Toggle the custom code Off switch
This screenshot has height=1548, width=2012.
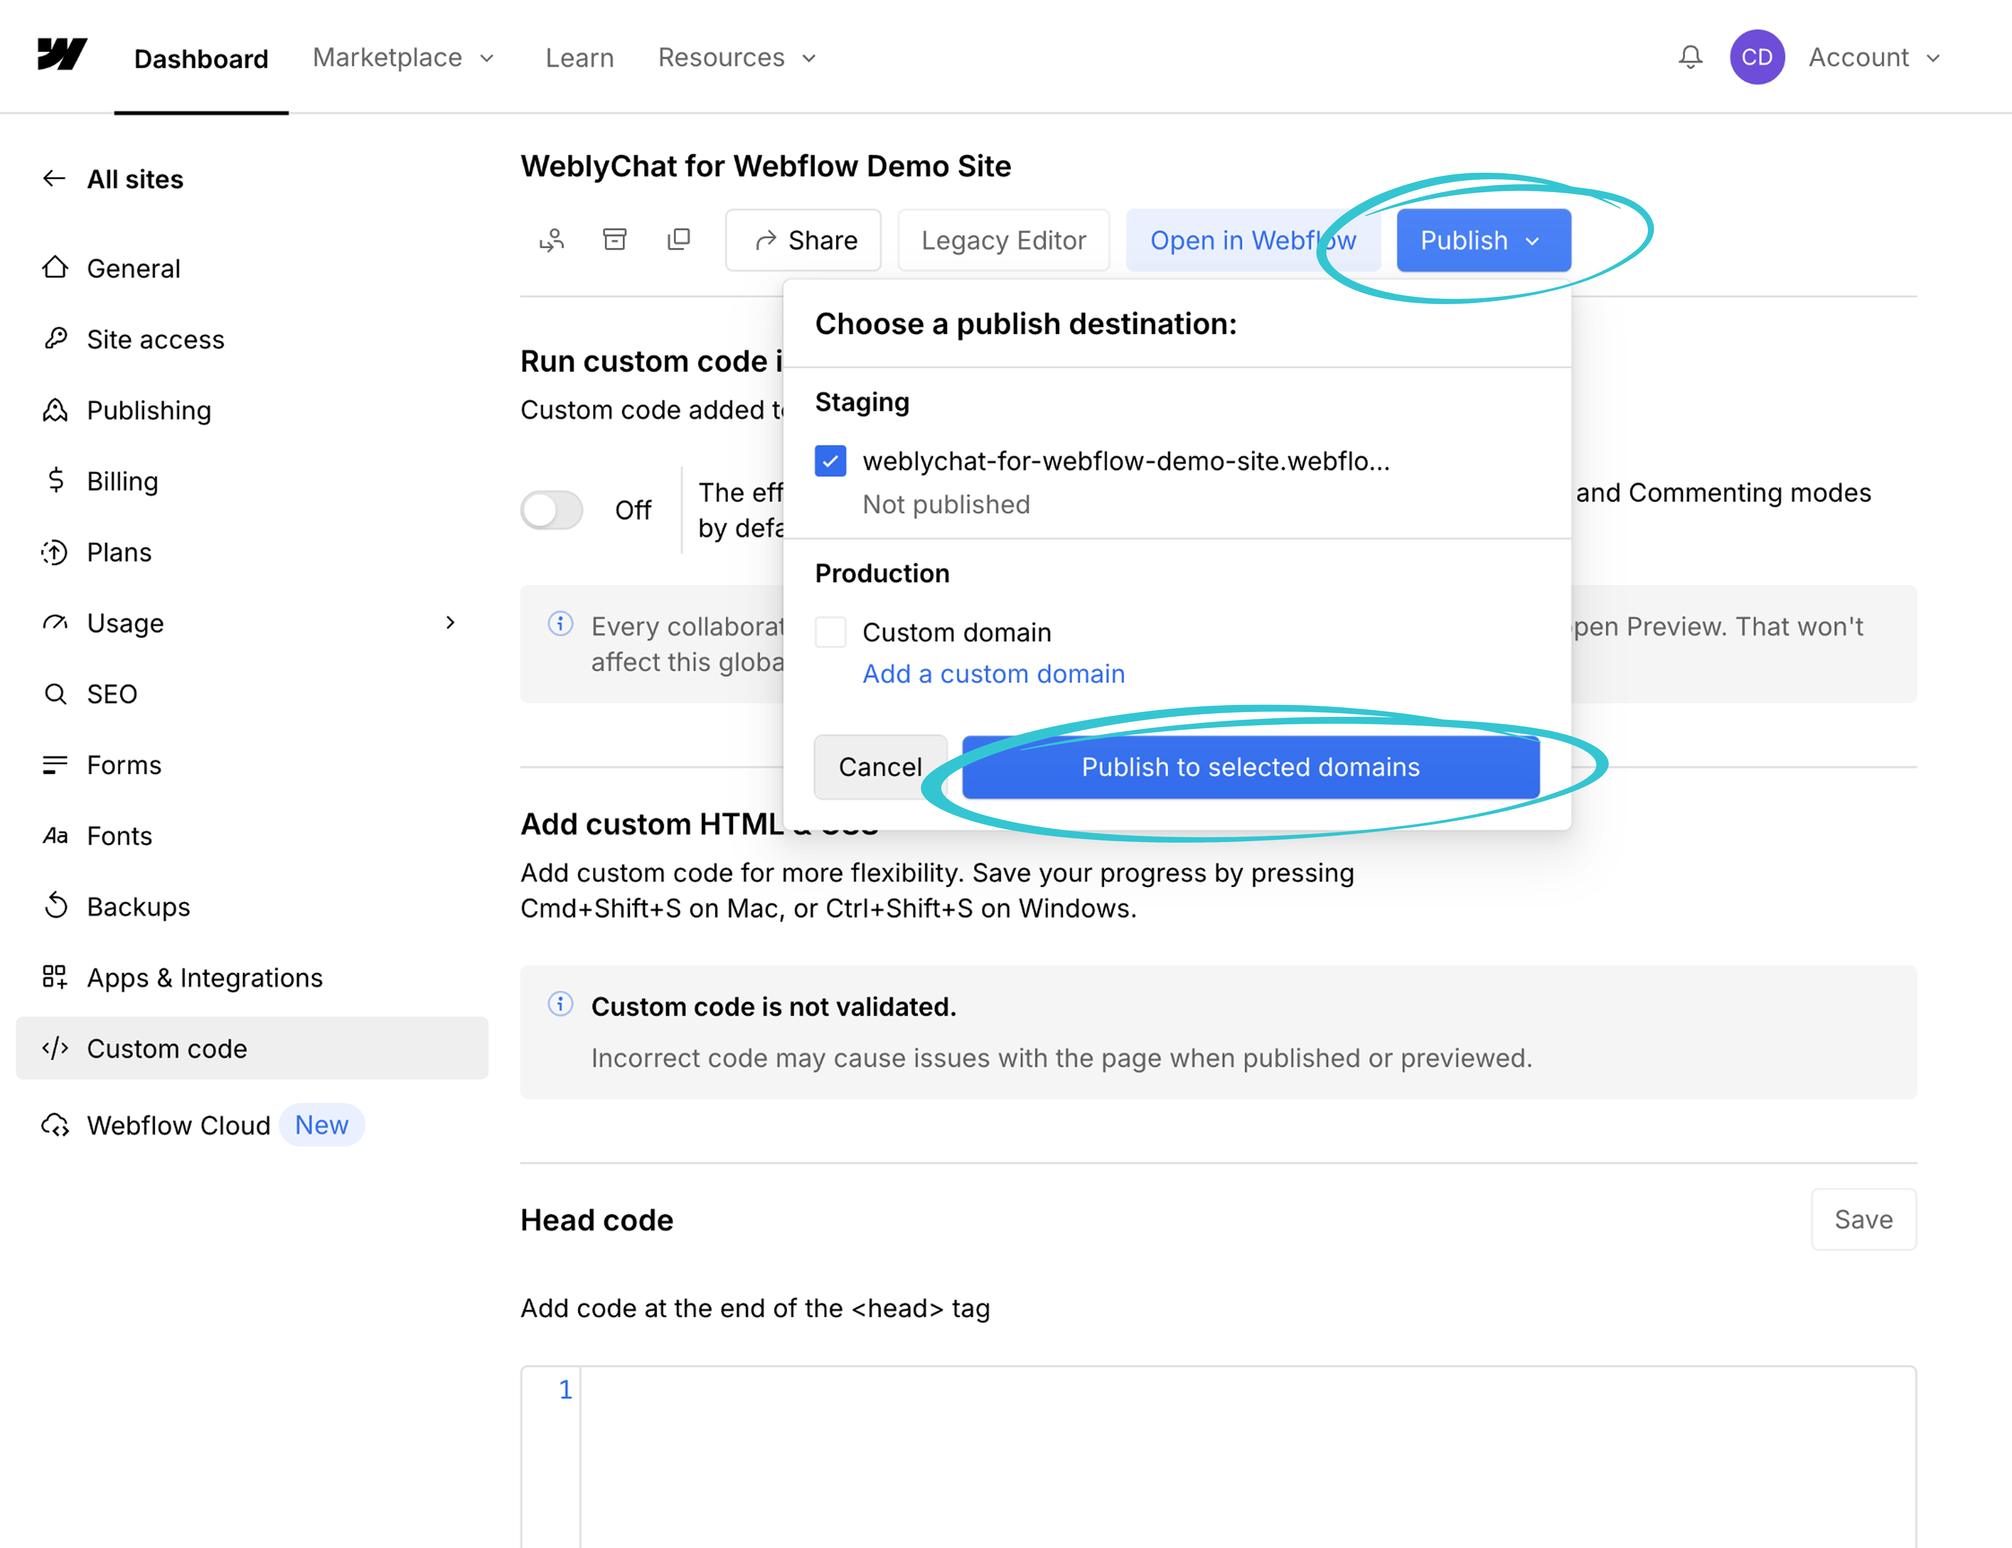[x=552, y=510]
